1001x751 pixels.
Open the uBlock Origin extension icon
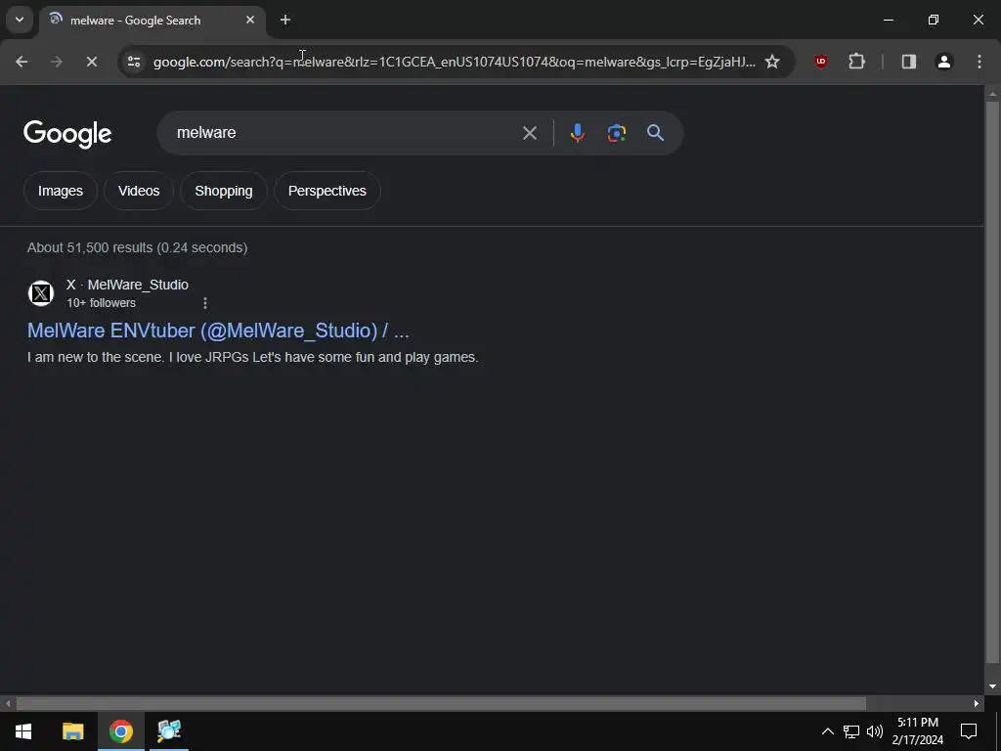(x=821, y=62)
